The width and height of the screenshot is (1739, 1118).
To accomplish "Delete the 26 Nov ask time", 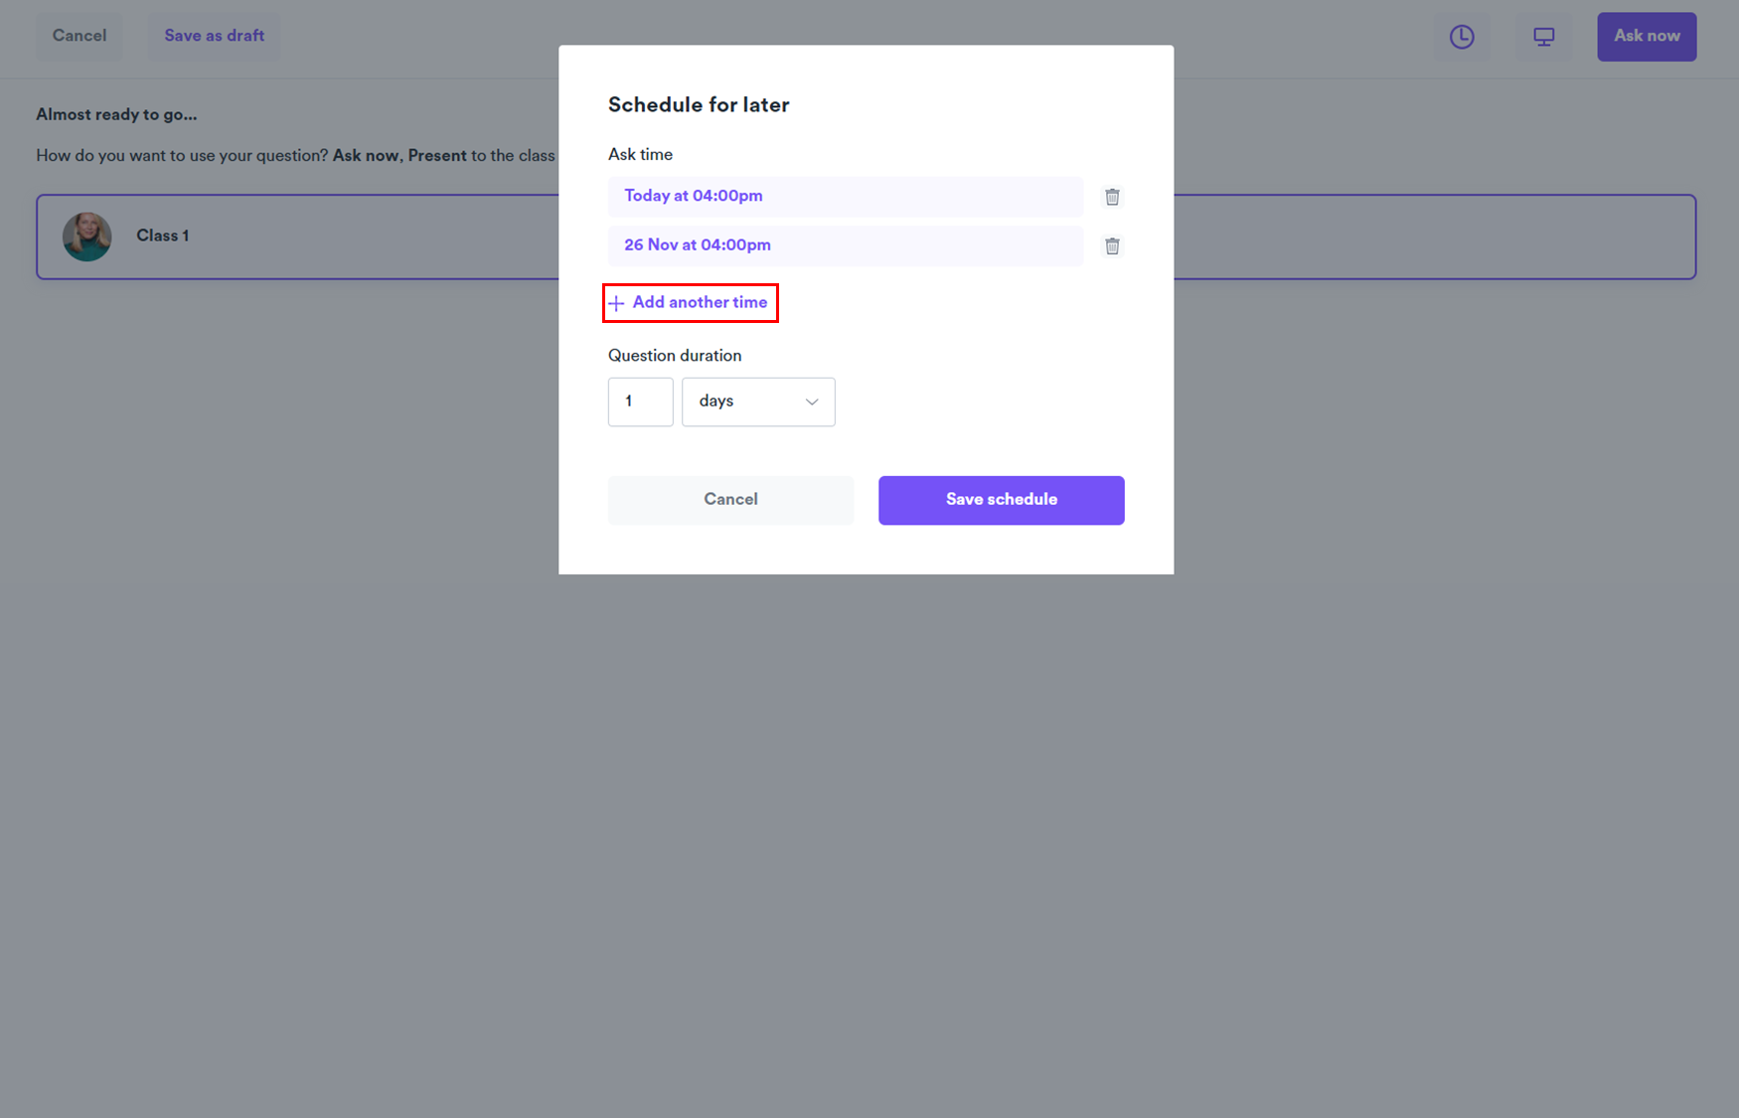I will coord(1112,246).
